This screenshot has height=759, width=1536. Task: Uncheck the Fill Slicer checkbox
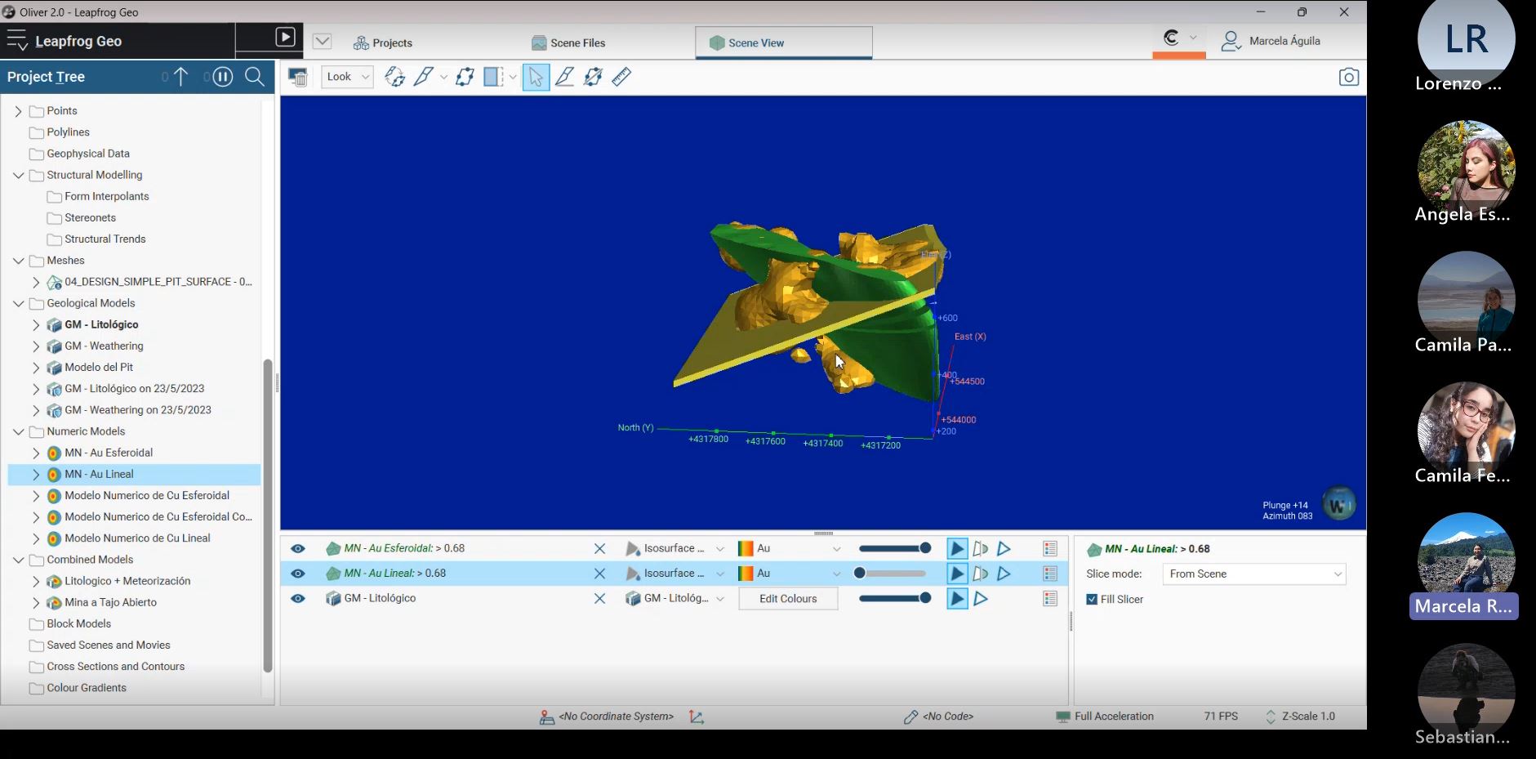tap(1092, 599)
